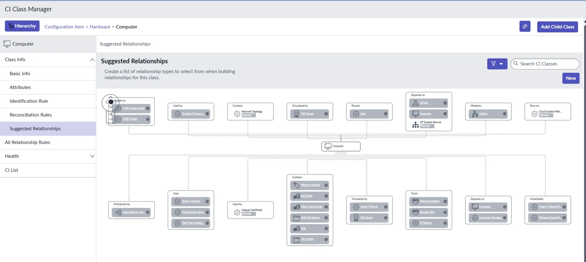Screen dimensions: 586x262
Task: Add a new child class
Action: click(x=557, y=27)
